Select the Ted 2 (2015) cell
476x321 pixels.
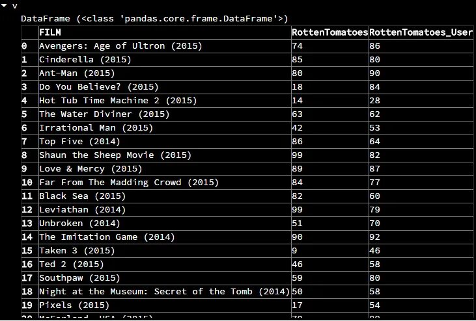(165, 264)
